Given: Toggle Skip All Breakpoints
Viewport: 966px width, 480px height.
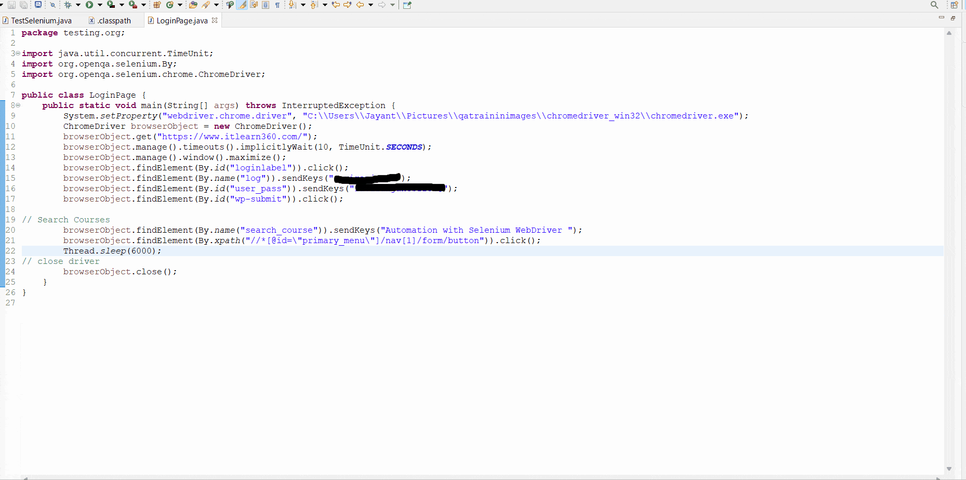Looking at the screenshot, I should click(52, 5).
